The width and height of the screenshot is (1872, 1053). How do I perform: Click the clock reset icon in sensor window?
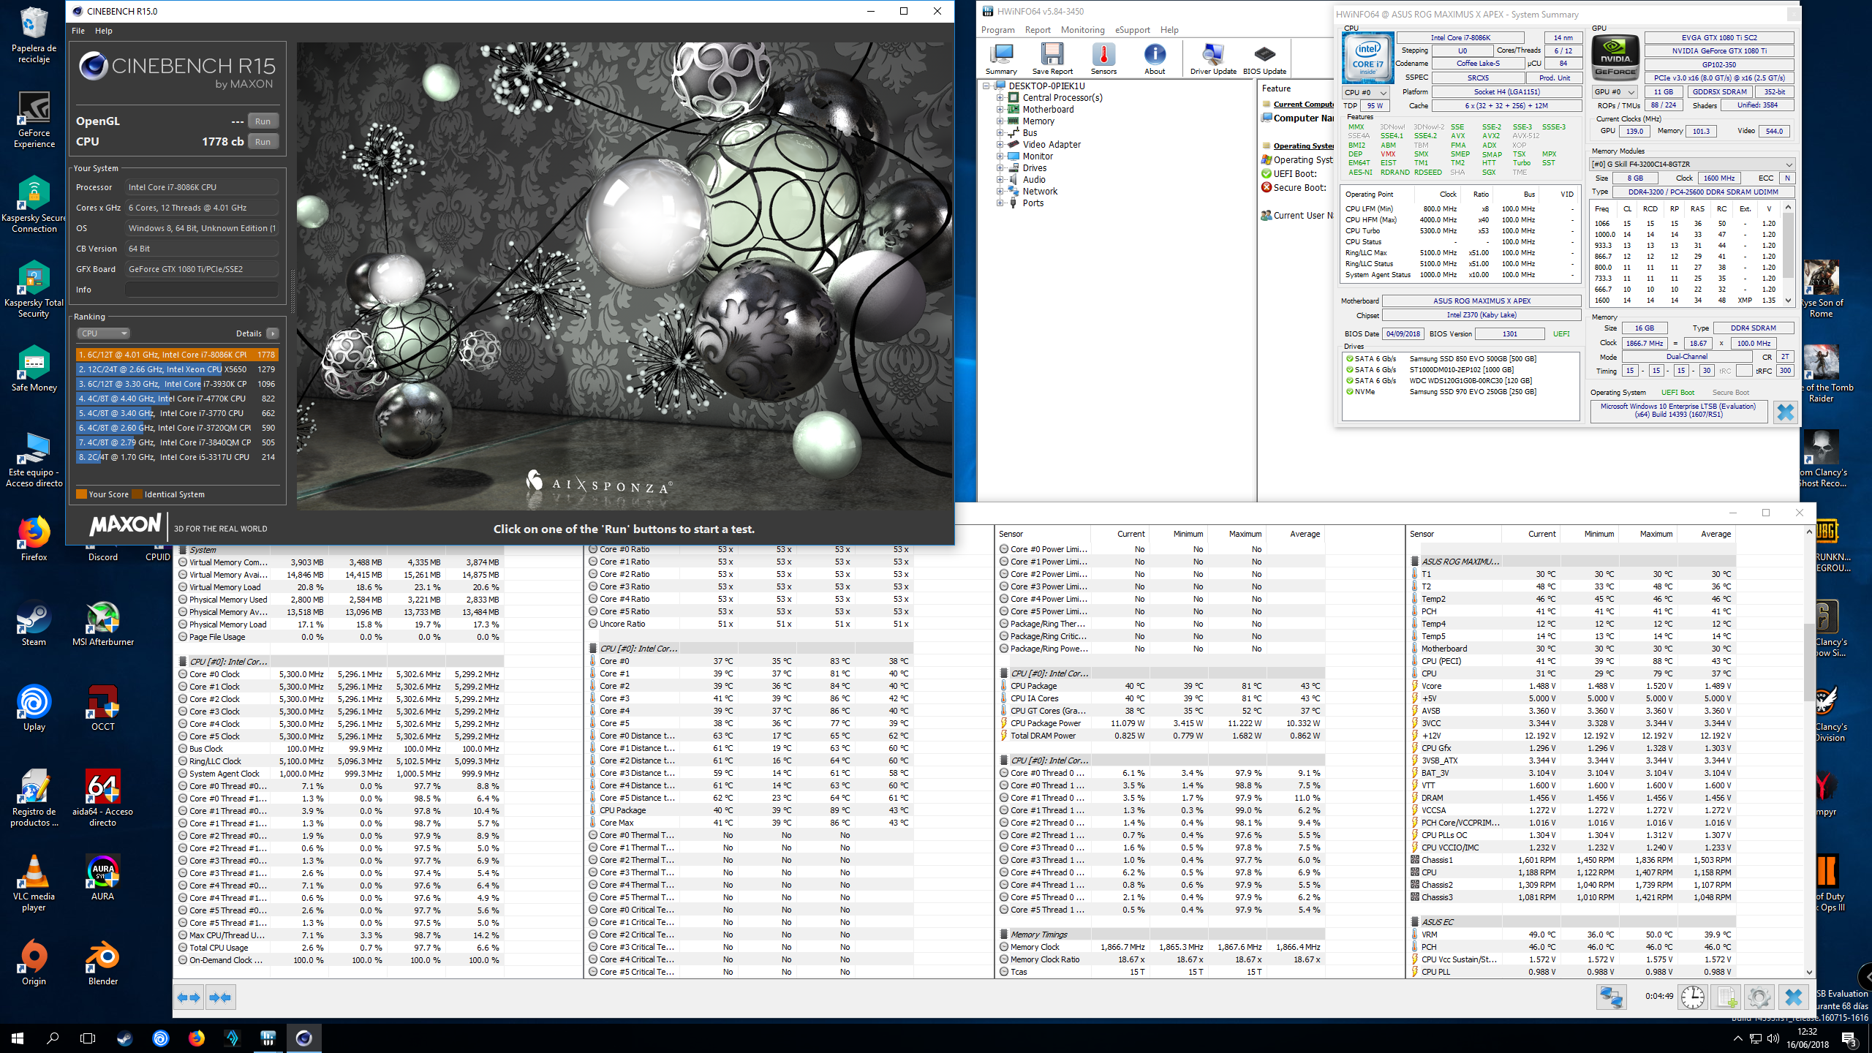click(x=1692, y=997)
